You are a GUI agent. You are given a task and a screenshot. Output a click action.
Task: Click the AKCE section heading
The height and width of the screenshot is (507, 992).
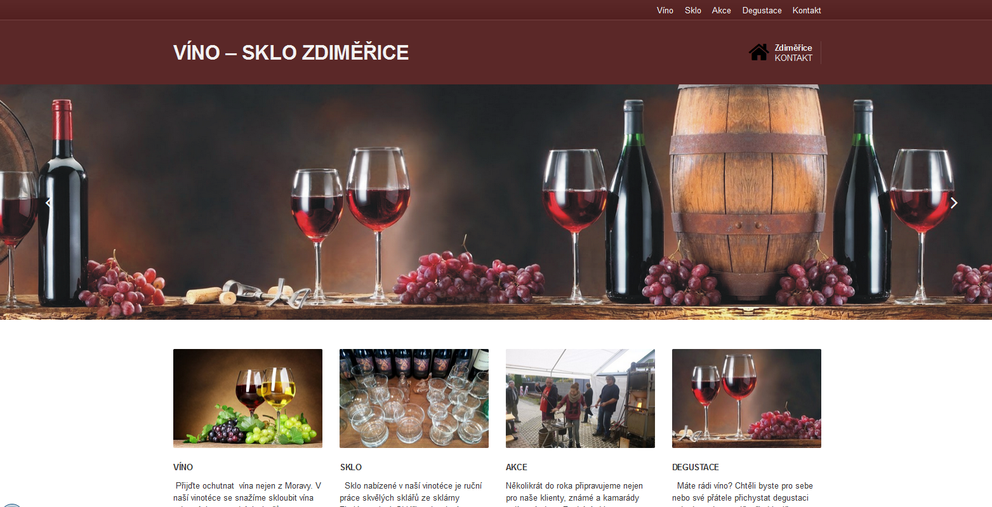517,467
